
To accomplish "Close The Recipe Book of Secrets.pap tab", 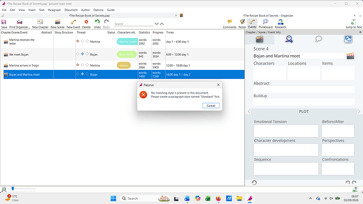I will click(176, 15).
